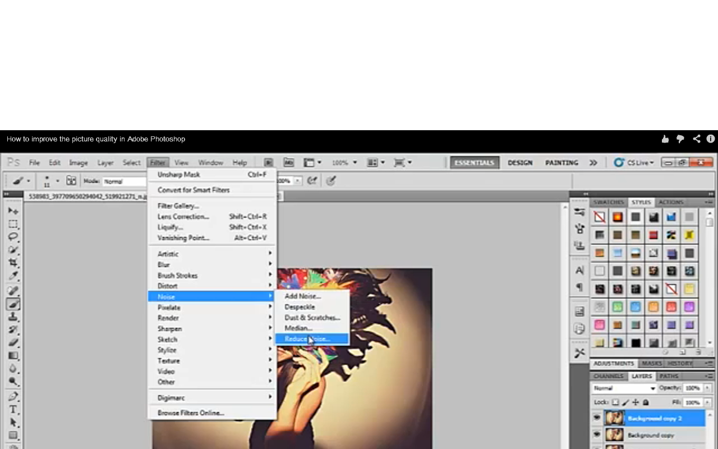The height and width of the screenshot is (449, 718).
Task: Switch to the Channels tab
Action: [608, 376]
